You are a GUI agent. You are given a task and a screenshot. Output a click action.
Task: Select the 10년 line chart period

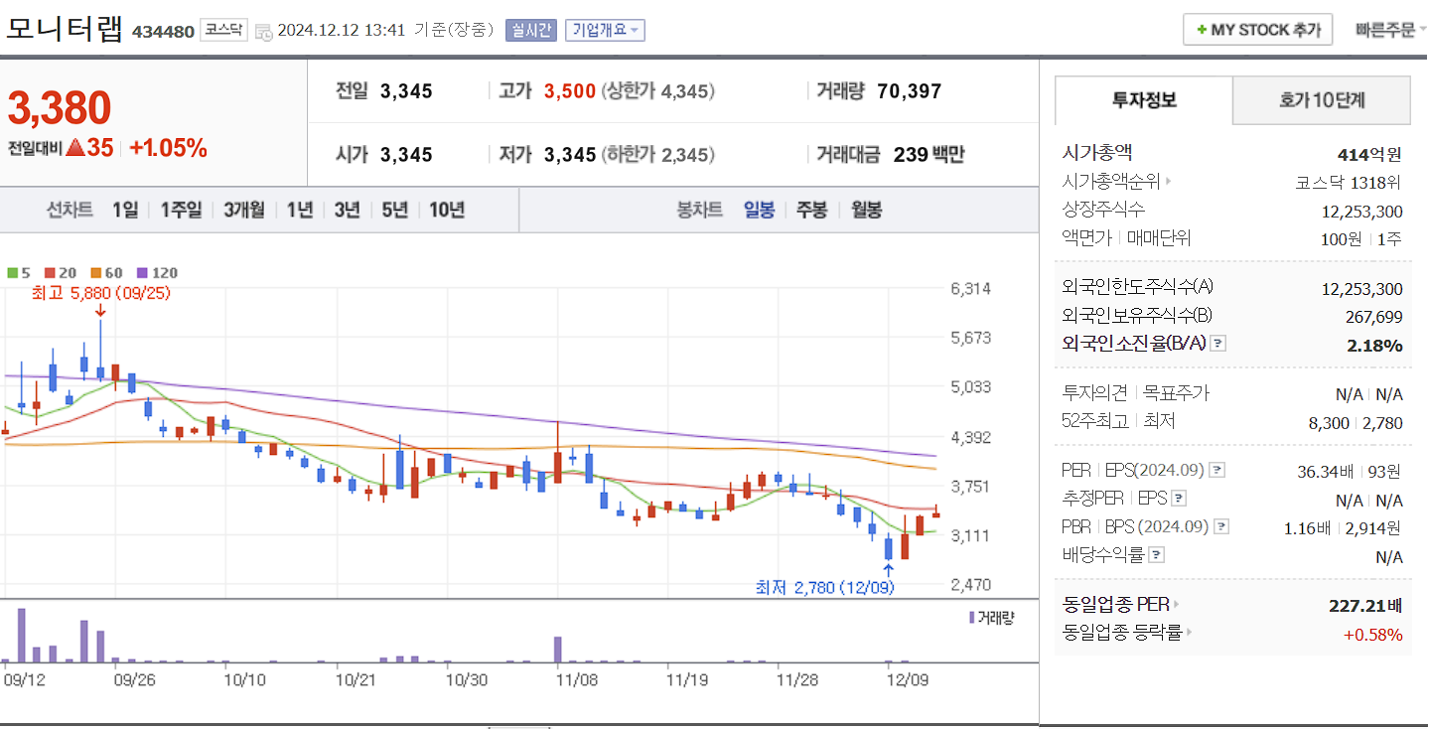(447, 210)
